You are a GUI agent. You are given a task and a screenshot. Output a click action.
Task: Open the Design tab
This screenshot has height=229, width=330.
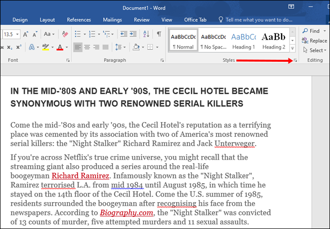[20, 20]
